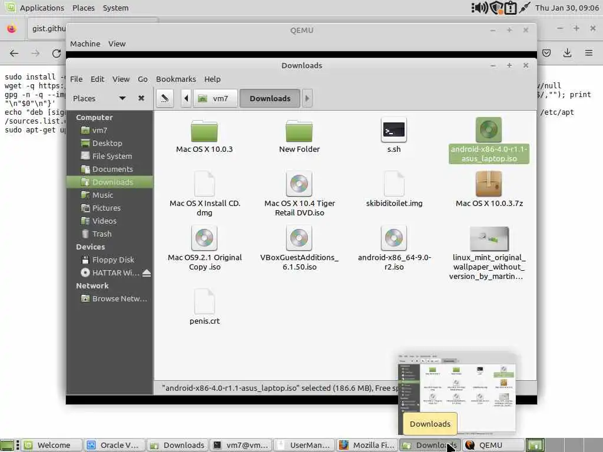Select the .crt certificate file icon
This screenshot has height=452, width=603.
tap(204, 301)
